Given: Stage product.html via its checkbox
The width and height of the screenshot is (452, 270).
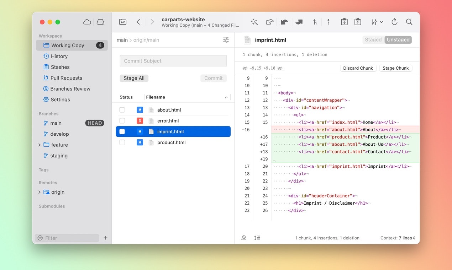Looking at the screenshot, I should (122, 142).
